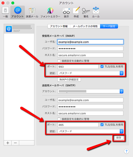Screen dimensions: 133x157
Task: Open the 迷惑メール junk mail preferences
Action: point(32,12)
